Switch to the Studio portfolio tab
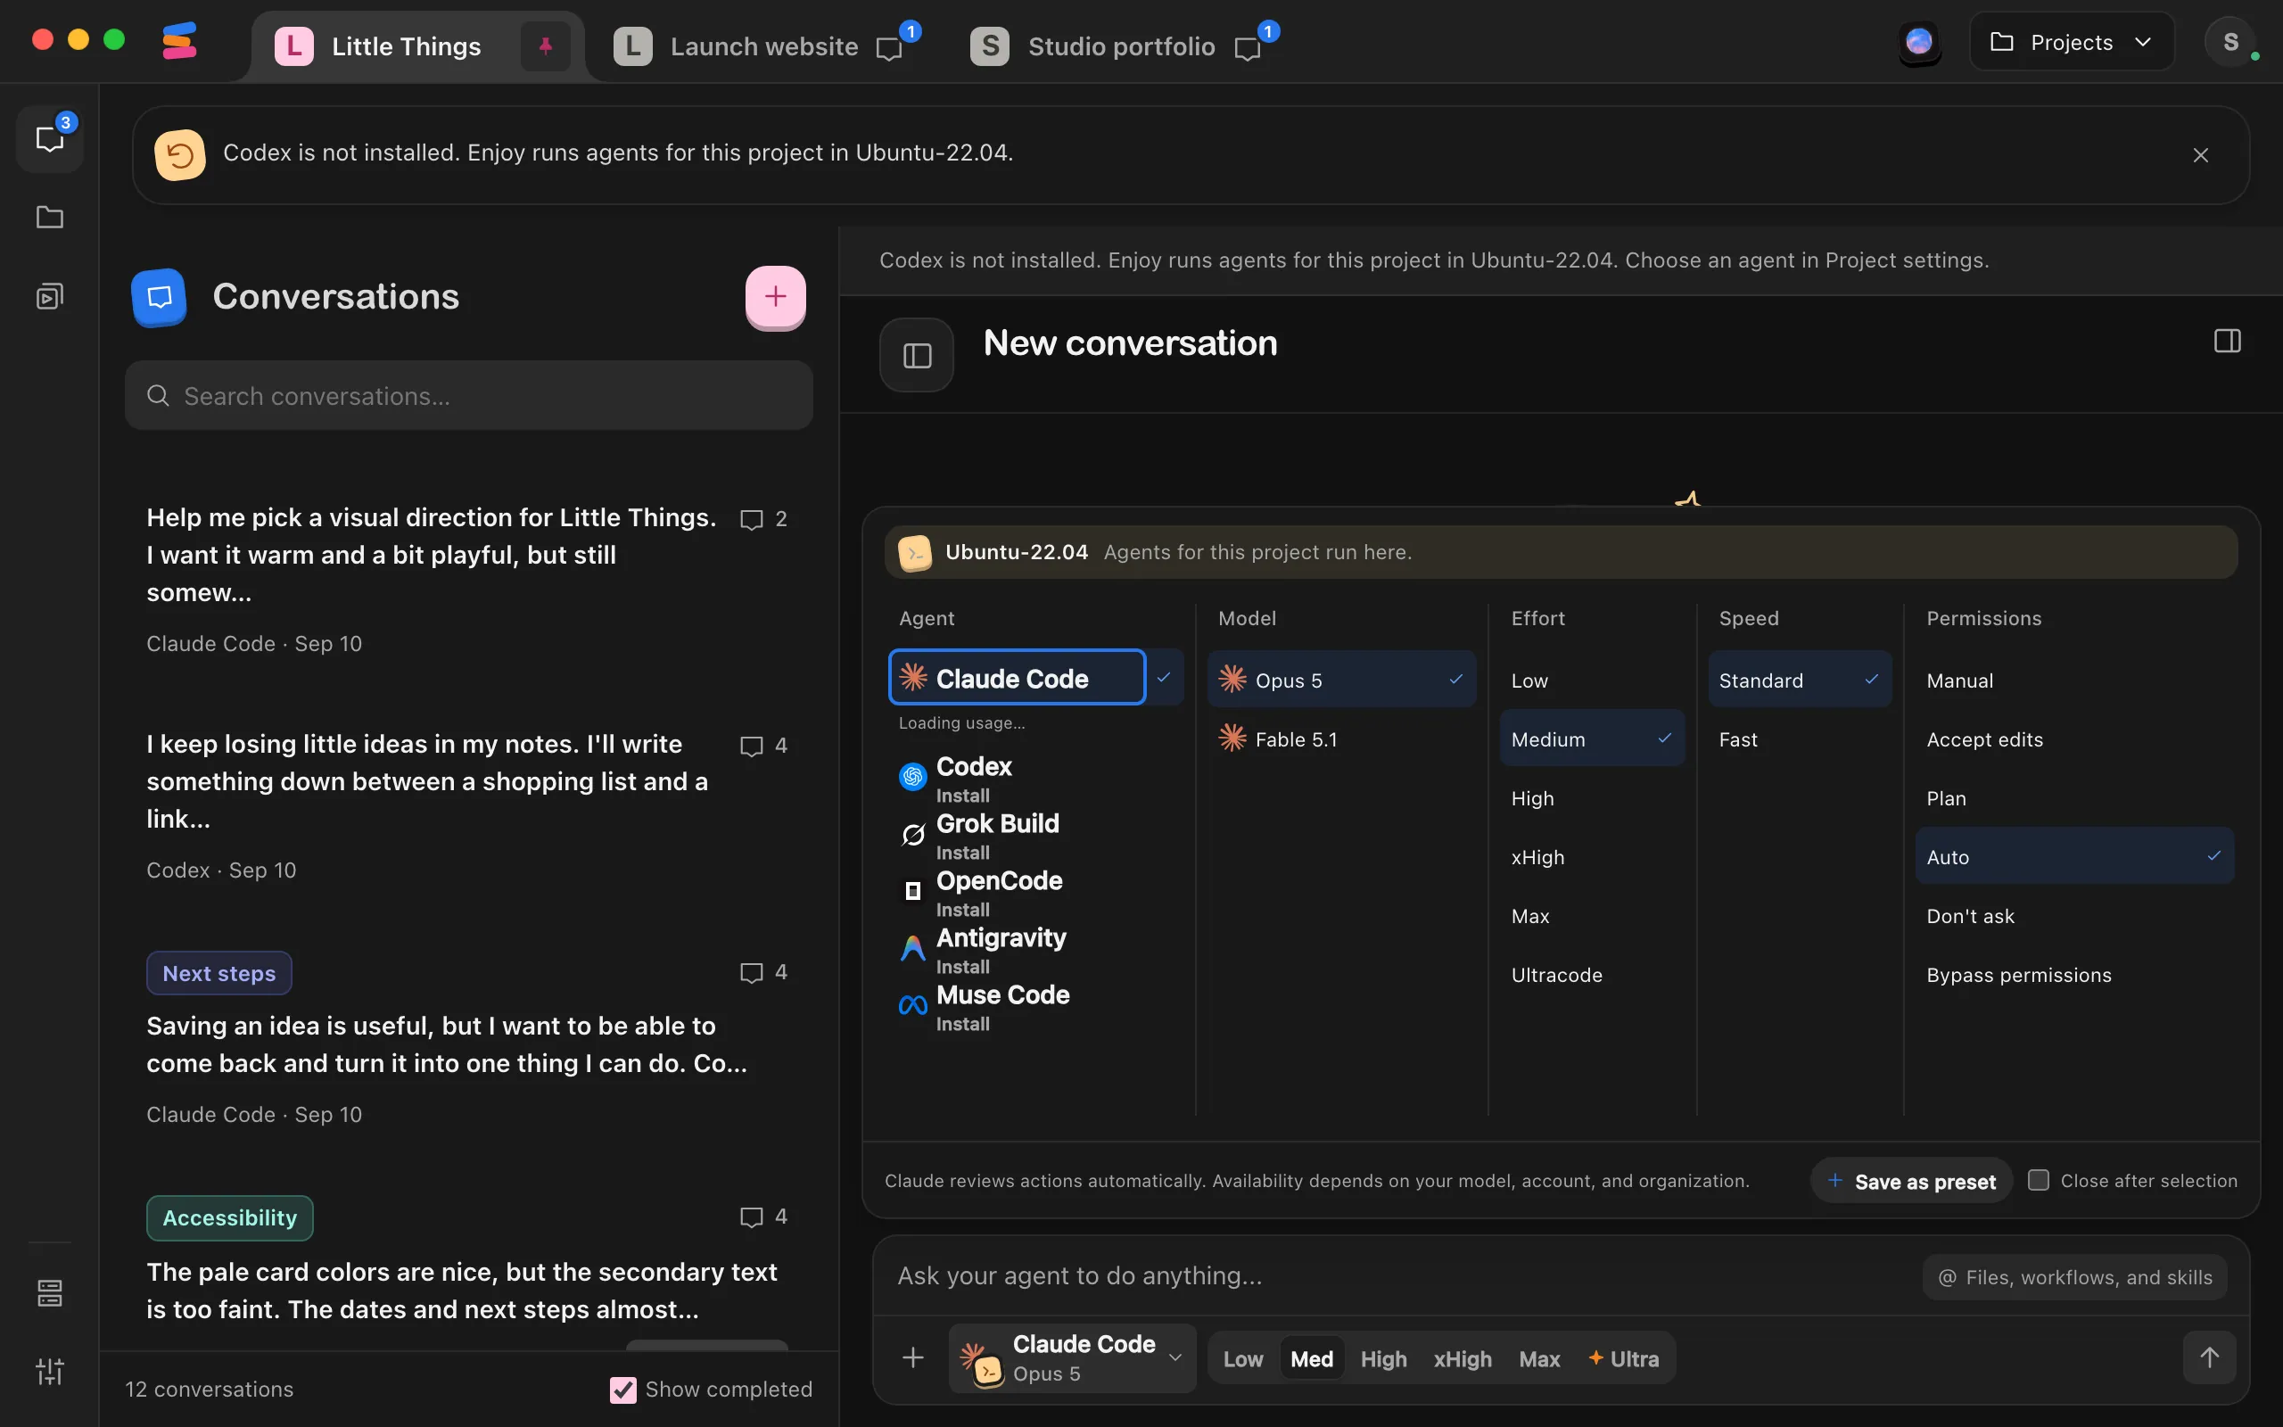The image size is (2283, 1427). point(1121,46)
